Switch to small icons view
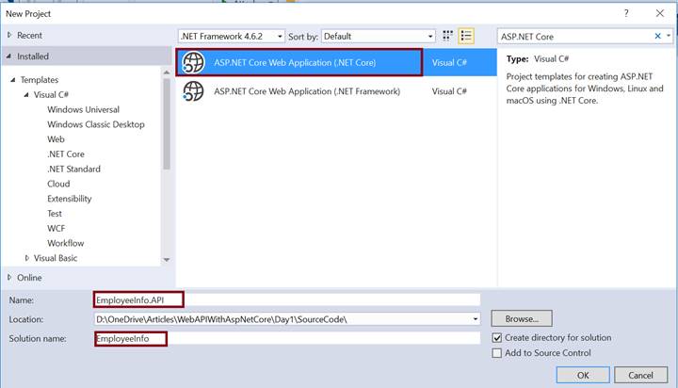Viewport: 678px width, 388px height. click(x=447, y=36)
